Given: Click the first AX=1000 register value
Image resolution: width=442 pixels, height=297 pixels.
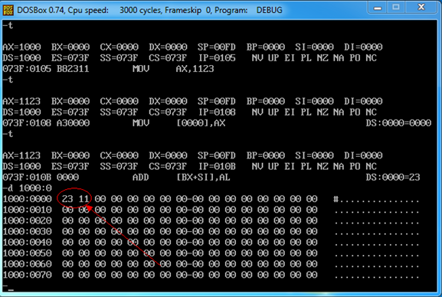Looking at the screenshot, I should pyautogui.click(x=21, y=47).
